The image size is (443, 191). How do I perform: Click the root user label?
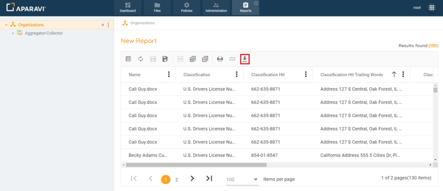[417, 8]
